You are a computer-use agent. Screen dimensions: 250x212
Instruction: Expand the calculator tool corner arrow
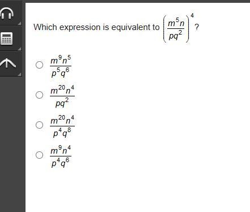click(x=20, y=49)
